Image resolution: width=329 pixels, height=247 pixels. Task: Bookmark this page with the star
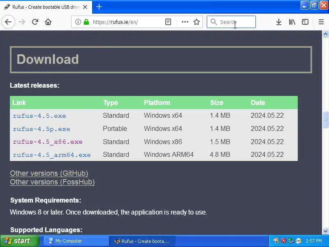tap(197, 22)
